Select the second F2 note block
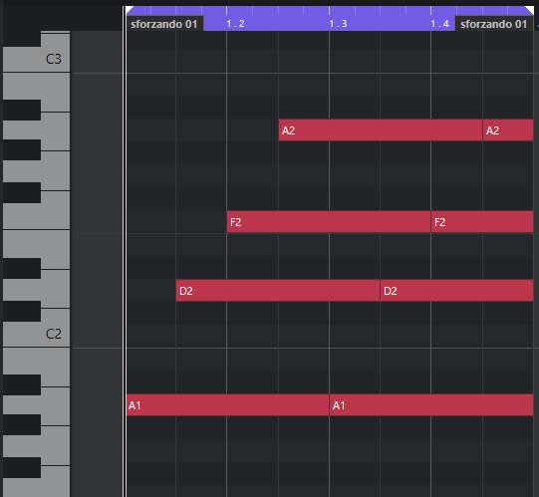Viewport: 539px width, 497px height. (x=482, y=222)
